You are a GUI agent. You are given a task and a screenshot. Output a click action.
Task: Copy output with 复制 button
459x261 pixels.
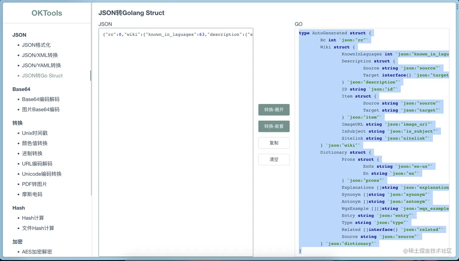click(274, 143)
